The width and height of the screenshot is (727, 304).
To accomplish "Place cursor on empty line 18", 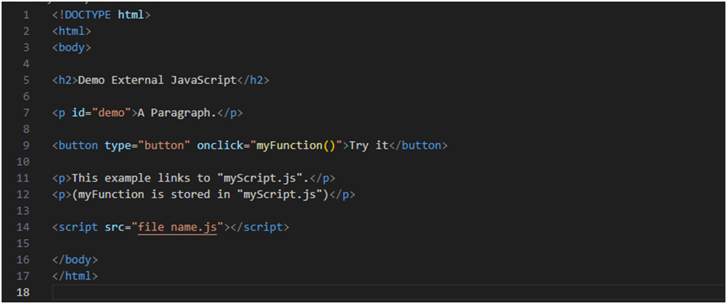I will coord(388,292).
